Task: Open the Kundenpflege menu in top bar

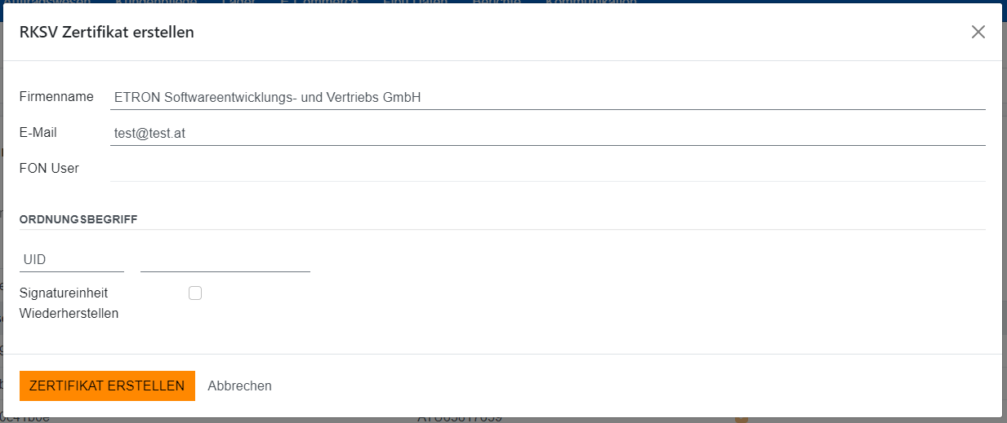Action: pos(160,2)
